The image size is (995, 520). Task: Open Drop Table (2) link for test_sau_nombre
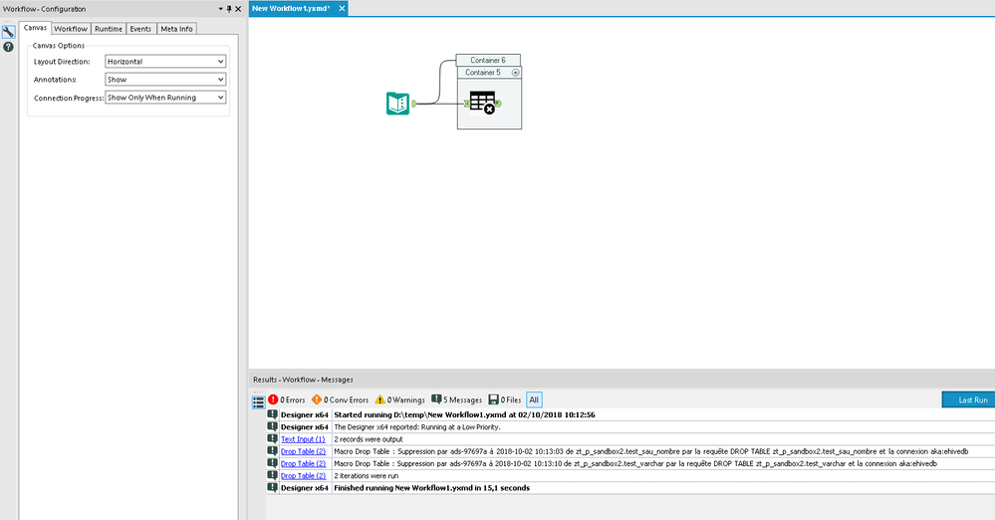304,451
